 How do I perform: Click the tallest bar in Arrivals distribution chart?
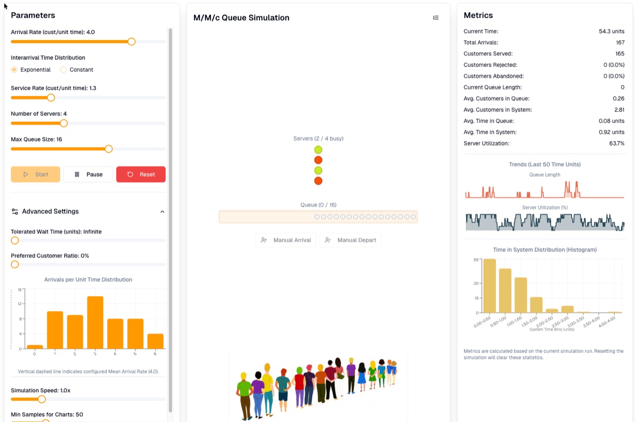(95, 322)
